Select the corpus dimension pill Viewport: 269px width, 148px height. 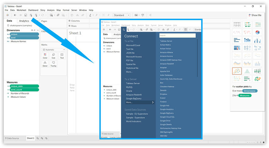[x=24, y=34]
